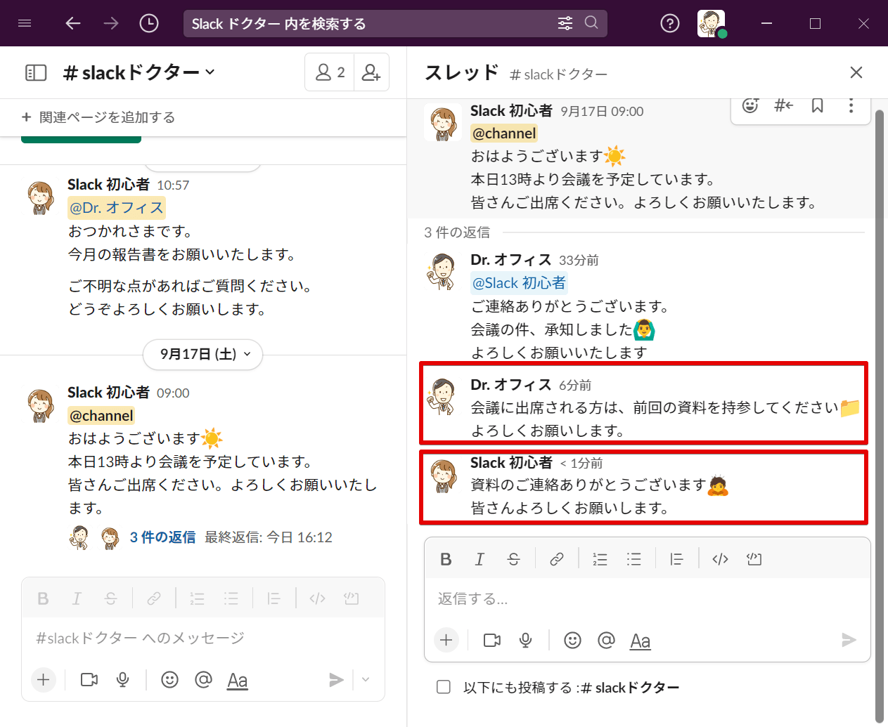Image resolution: width=888 pixels, height=727 pixels.
Task: Open the hamburger menu in the title bar
Action: point(25,22)
